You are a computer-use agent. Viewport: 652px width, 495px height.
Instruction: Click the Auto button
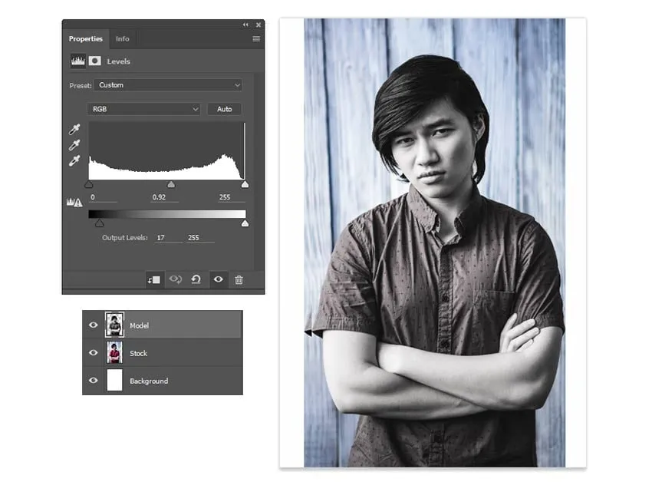pyautogui.click(x=224, y=109)
